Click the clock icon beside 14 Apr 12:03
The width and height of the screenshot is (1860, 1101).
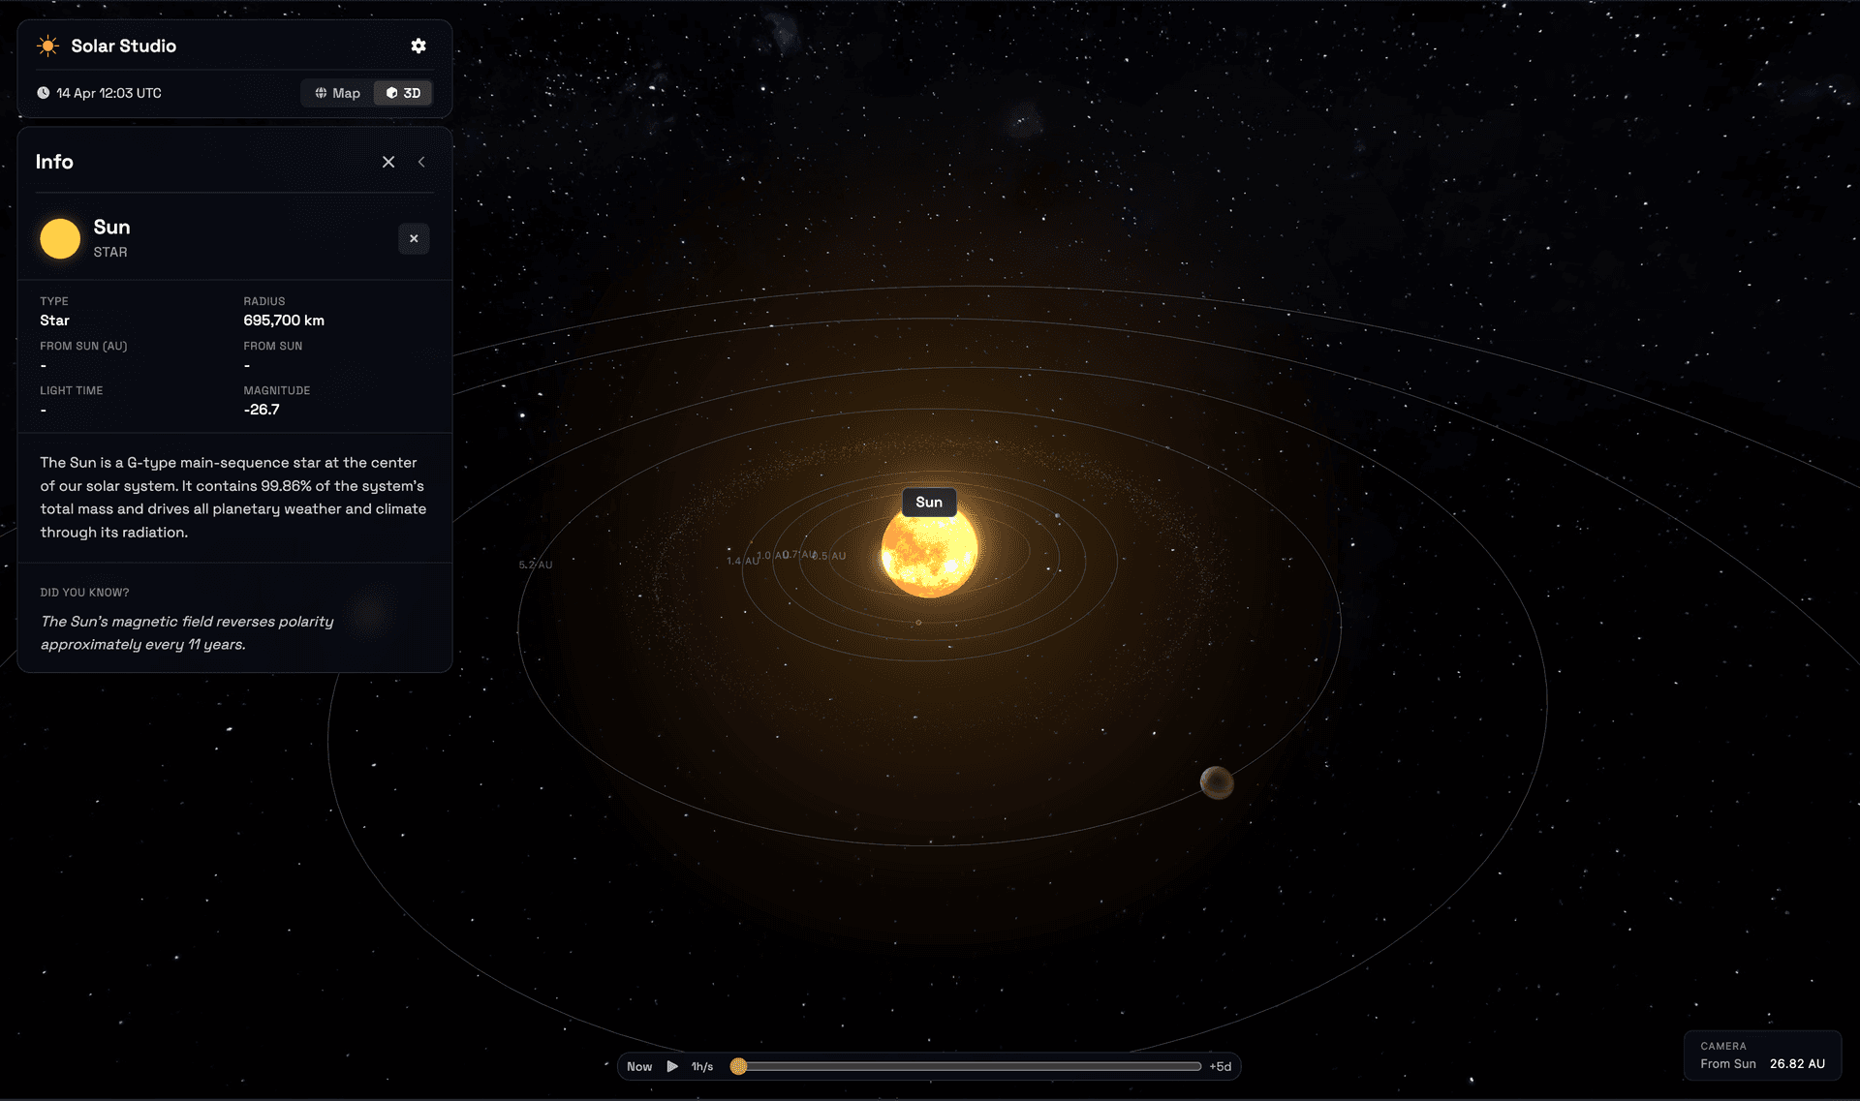click(43, 93)
